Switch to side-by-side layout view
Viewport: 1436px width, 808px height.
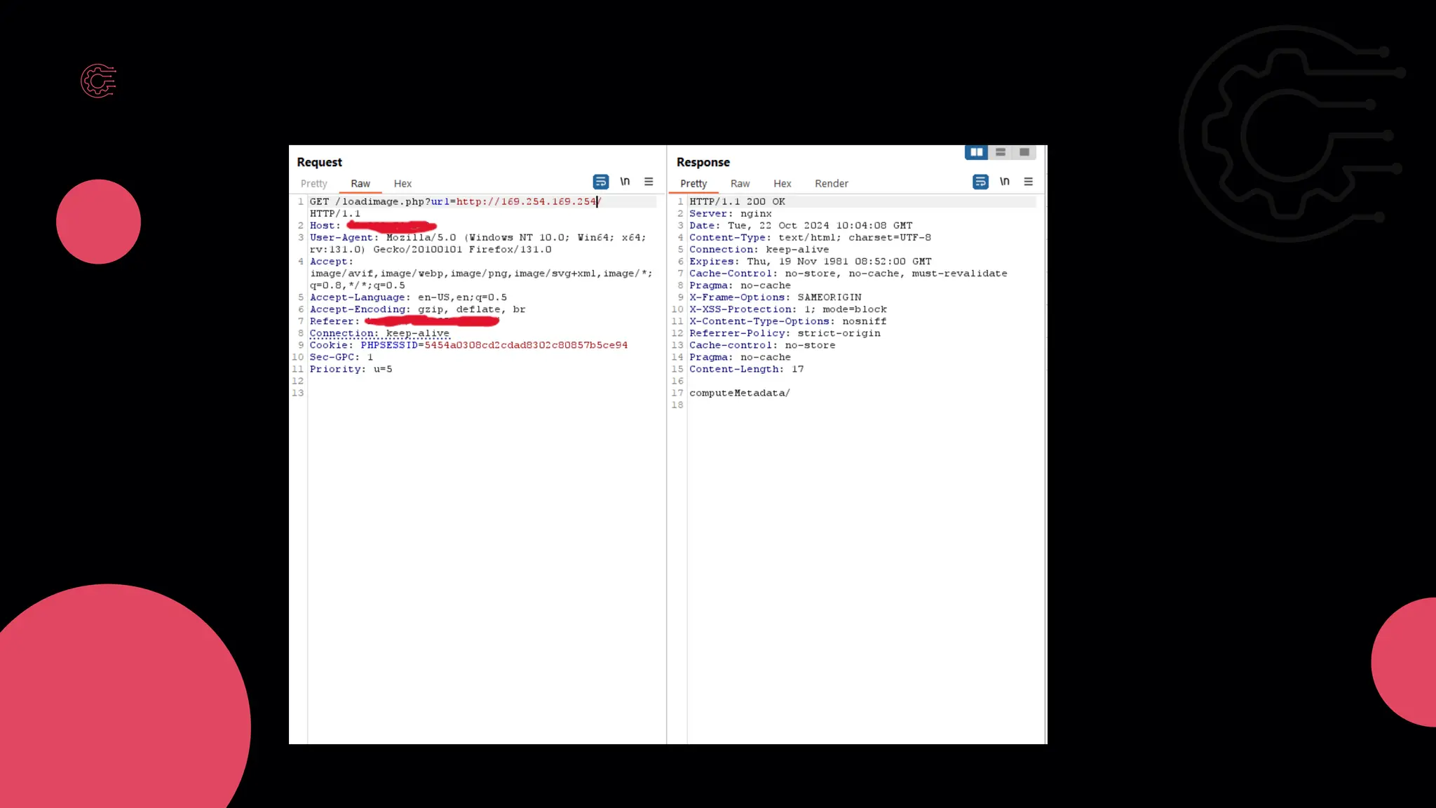(976, 152)
